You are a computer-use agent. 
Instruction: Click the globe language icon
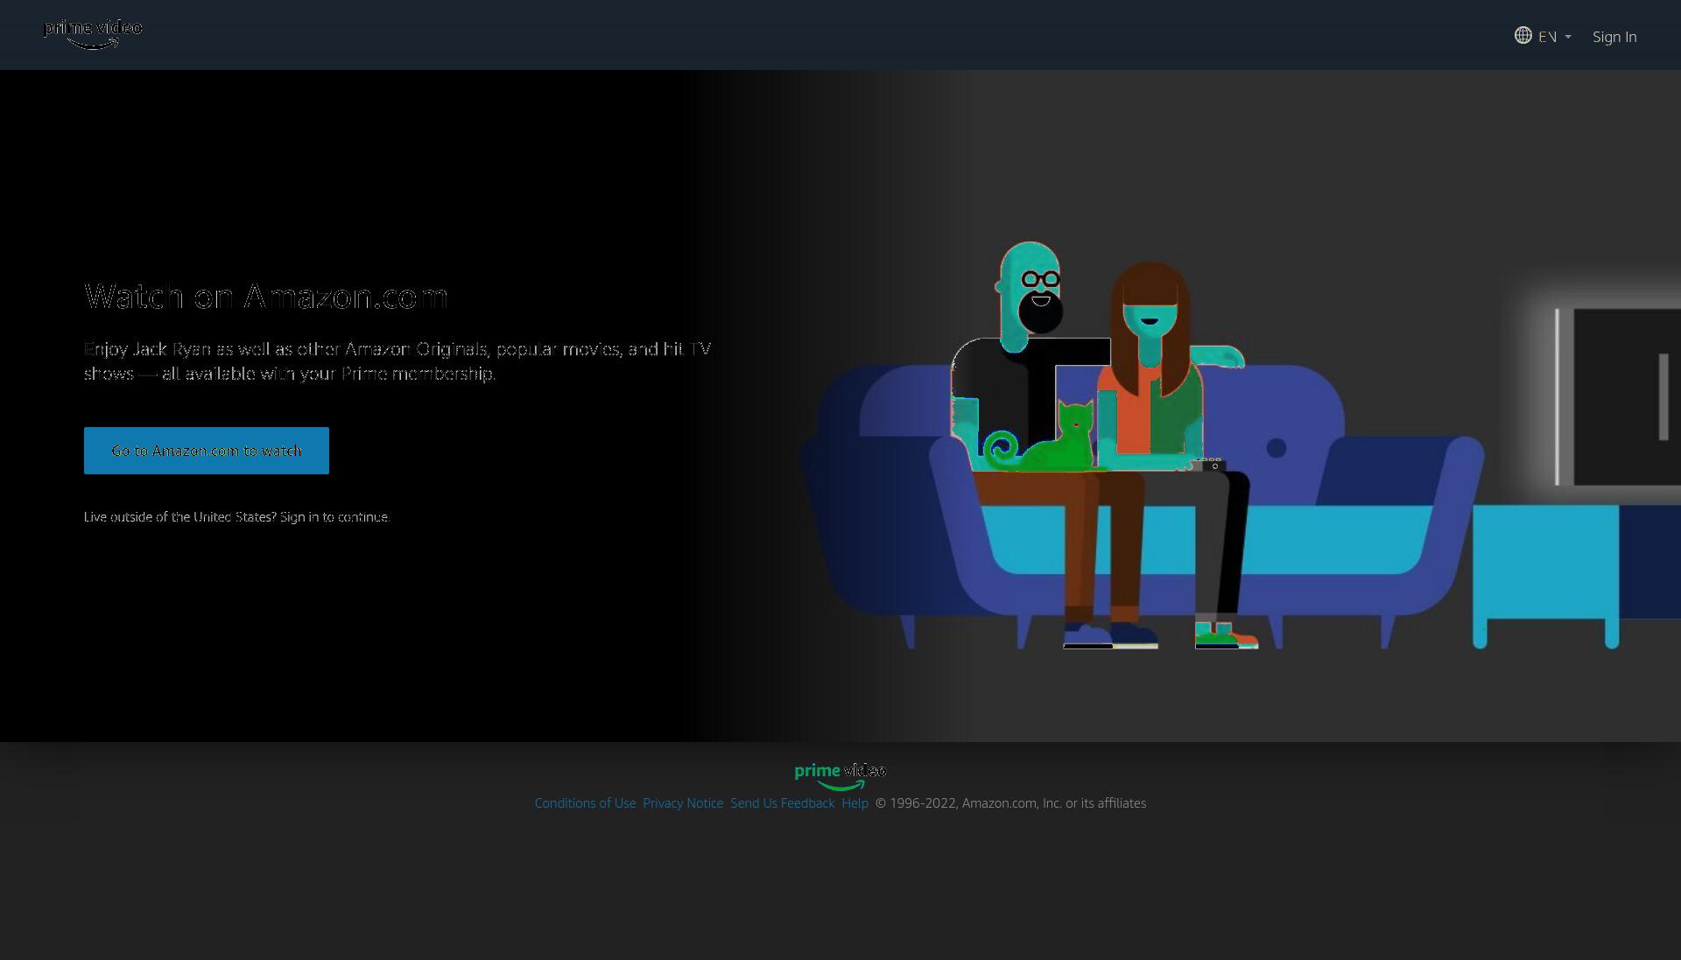pos(1523,36)
